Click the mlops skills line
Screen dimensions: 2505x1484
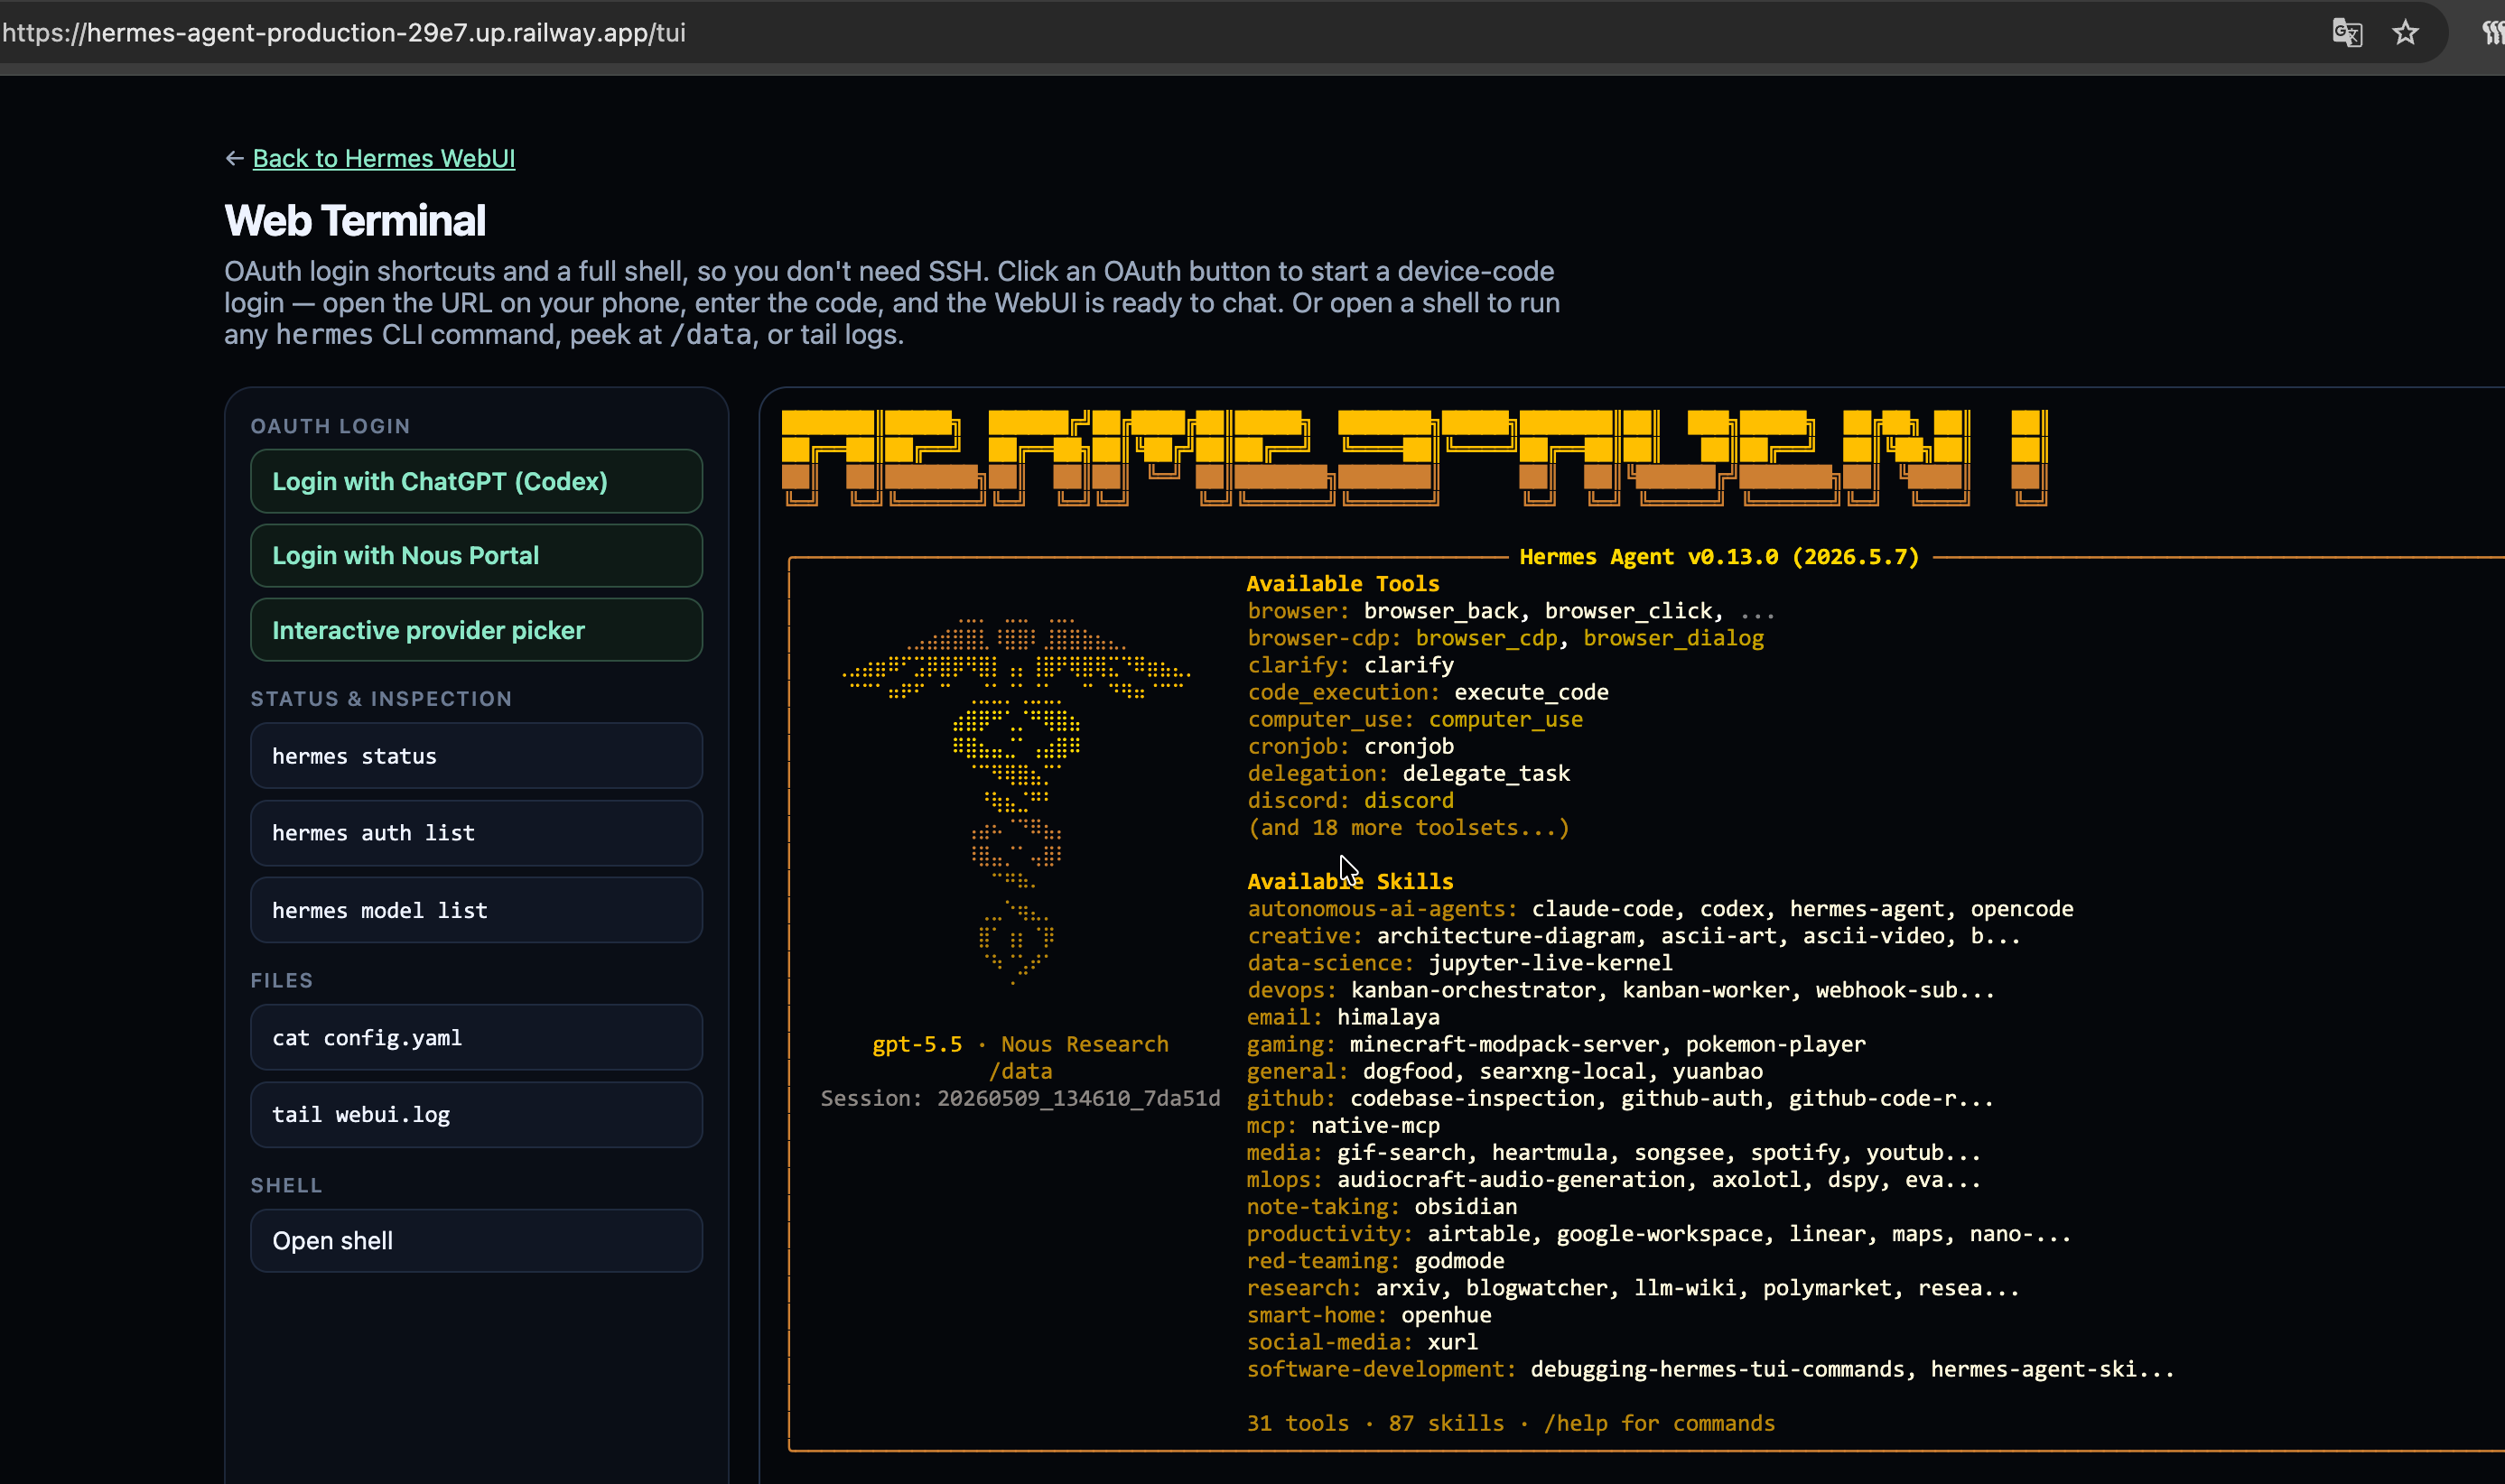pos(1614,1180)
